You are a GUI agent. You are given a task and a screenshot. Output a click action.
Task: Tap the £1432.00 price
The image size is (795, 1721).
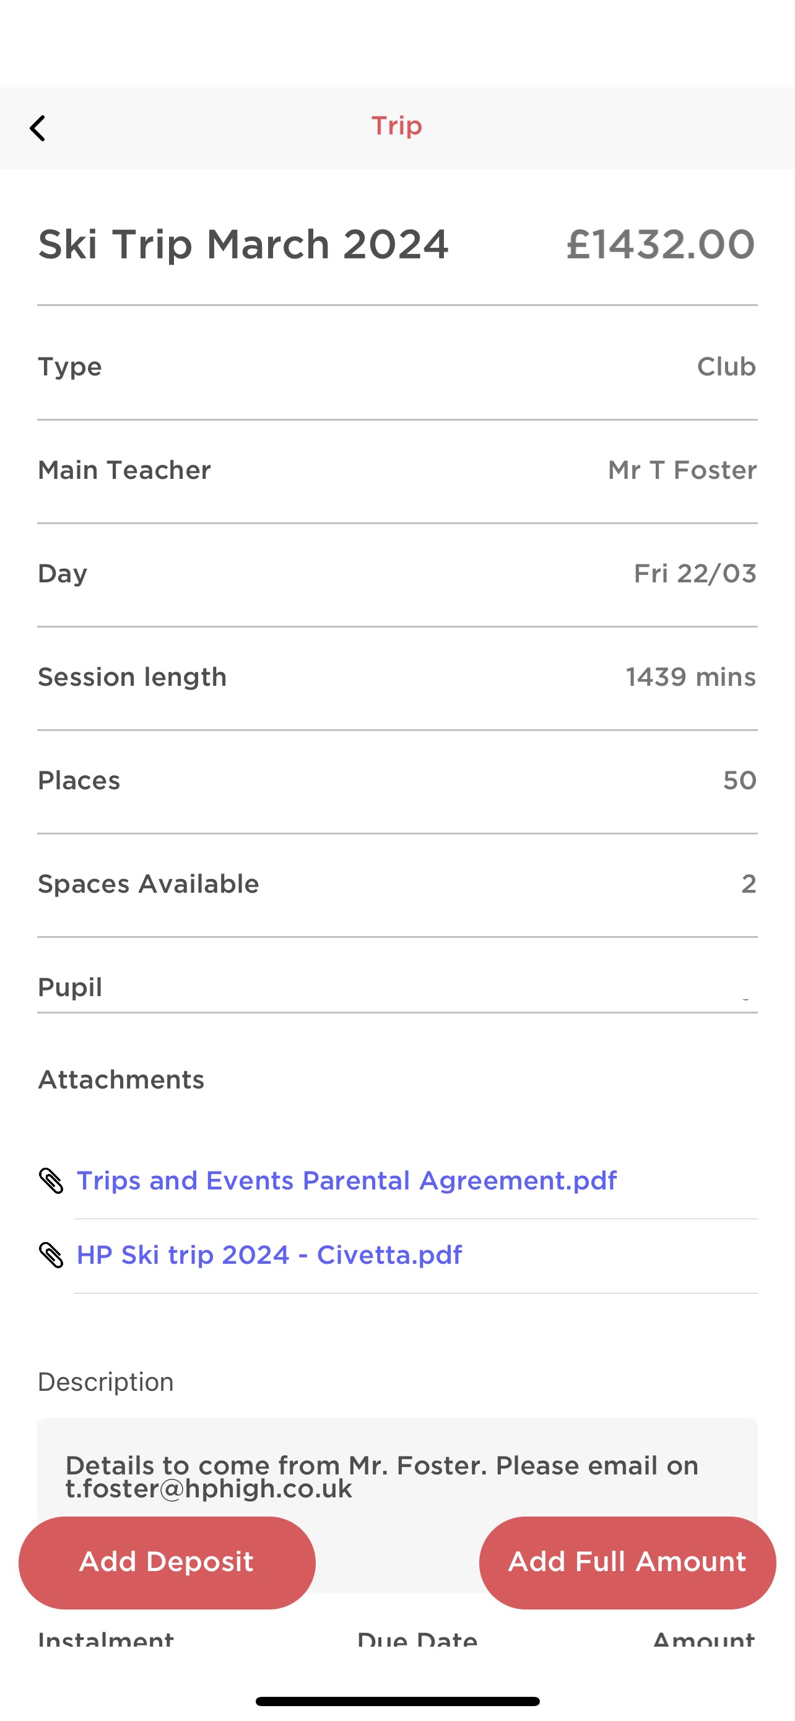tap(660, 244)
